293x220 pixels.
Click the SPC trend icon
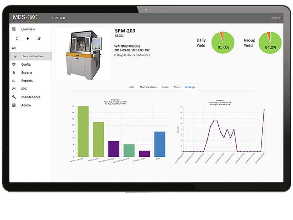click(14, 89)
